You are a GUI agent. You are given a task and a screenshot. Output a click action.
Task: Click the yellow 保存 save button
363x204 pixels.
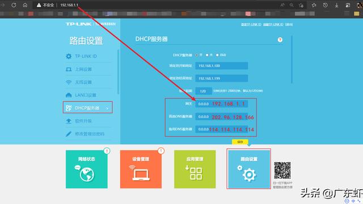240,142
